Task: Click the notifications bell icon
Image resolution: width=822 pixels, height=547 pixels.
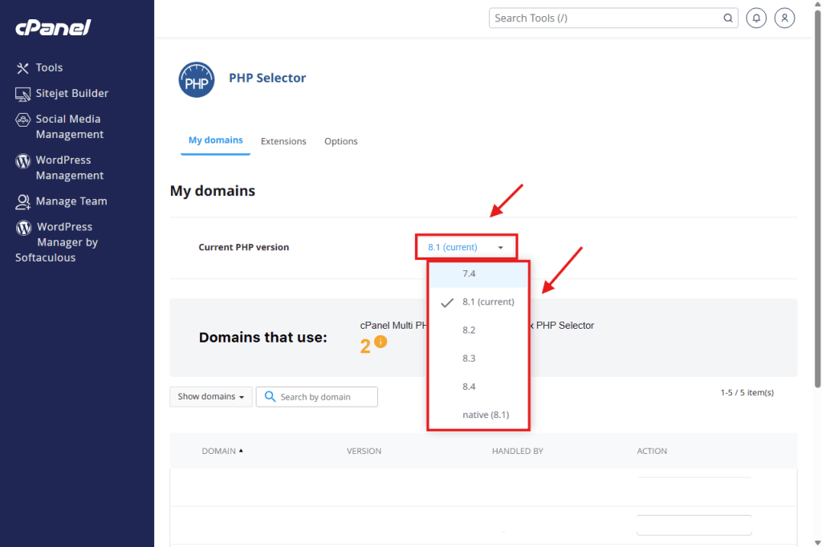Action: 755,18
